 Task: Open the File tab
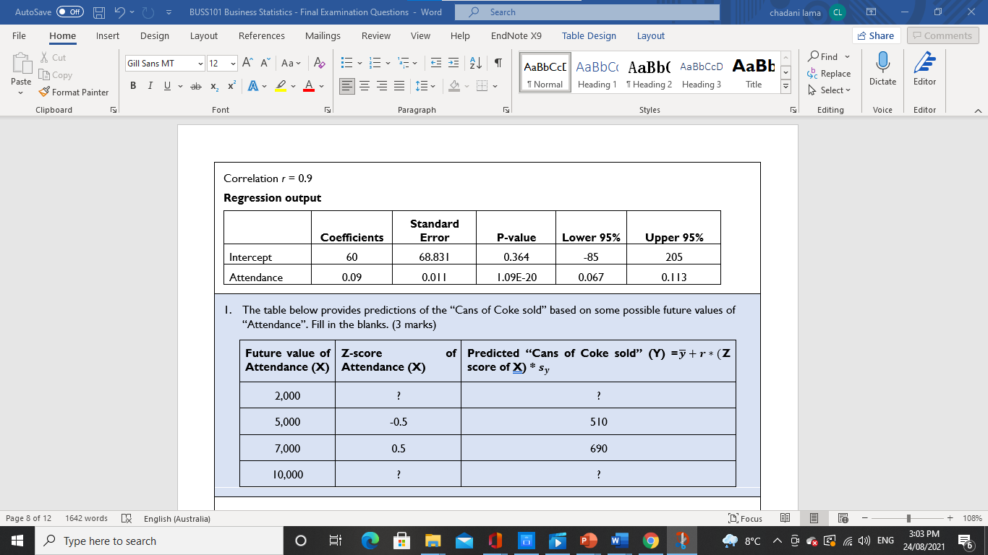click(x=19, y=35)
